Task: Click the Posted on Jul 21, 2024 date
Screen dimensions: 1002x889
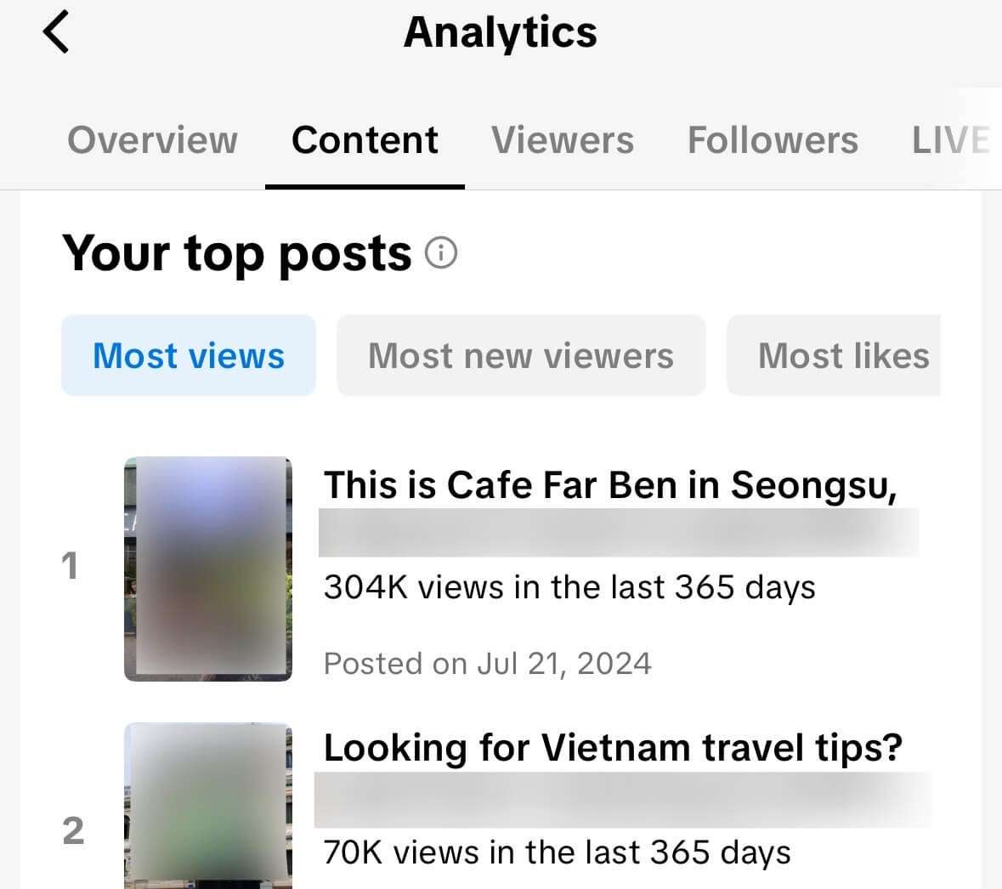Action: point(488,663)
